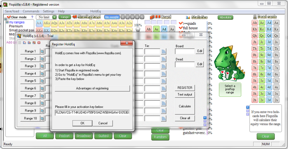Click the REGISTER button in HoldEq

pyautogui.click(x=185, y=88)
